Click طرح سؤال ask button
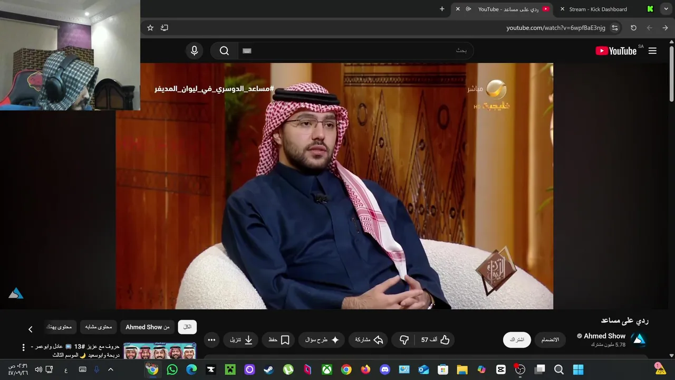 [322, 340]
